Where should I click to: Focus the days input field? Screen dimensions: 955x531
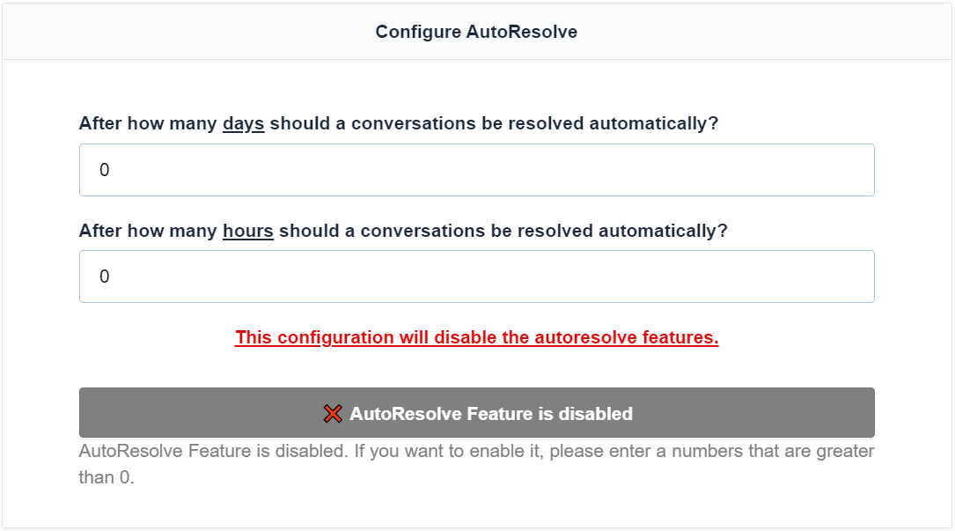pyautogui.click(x=476, y=170)
